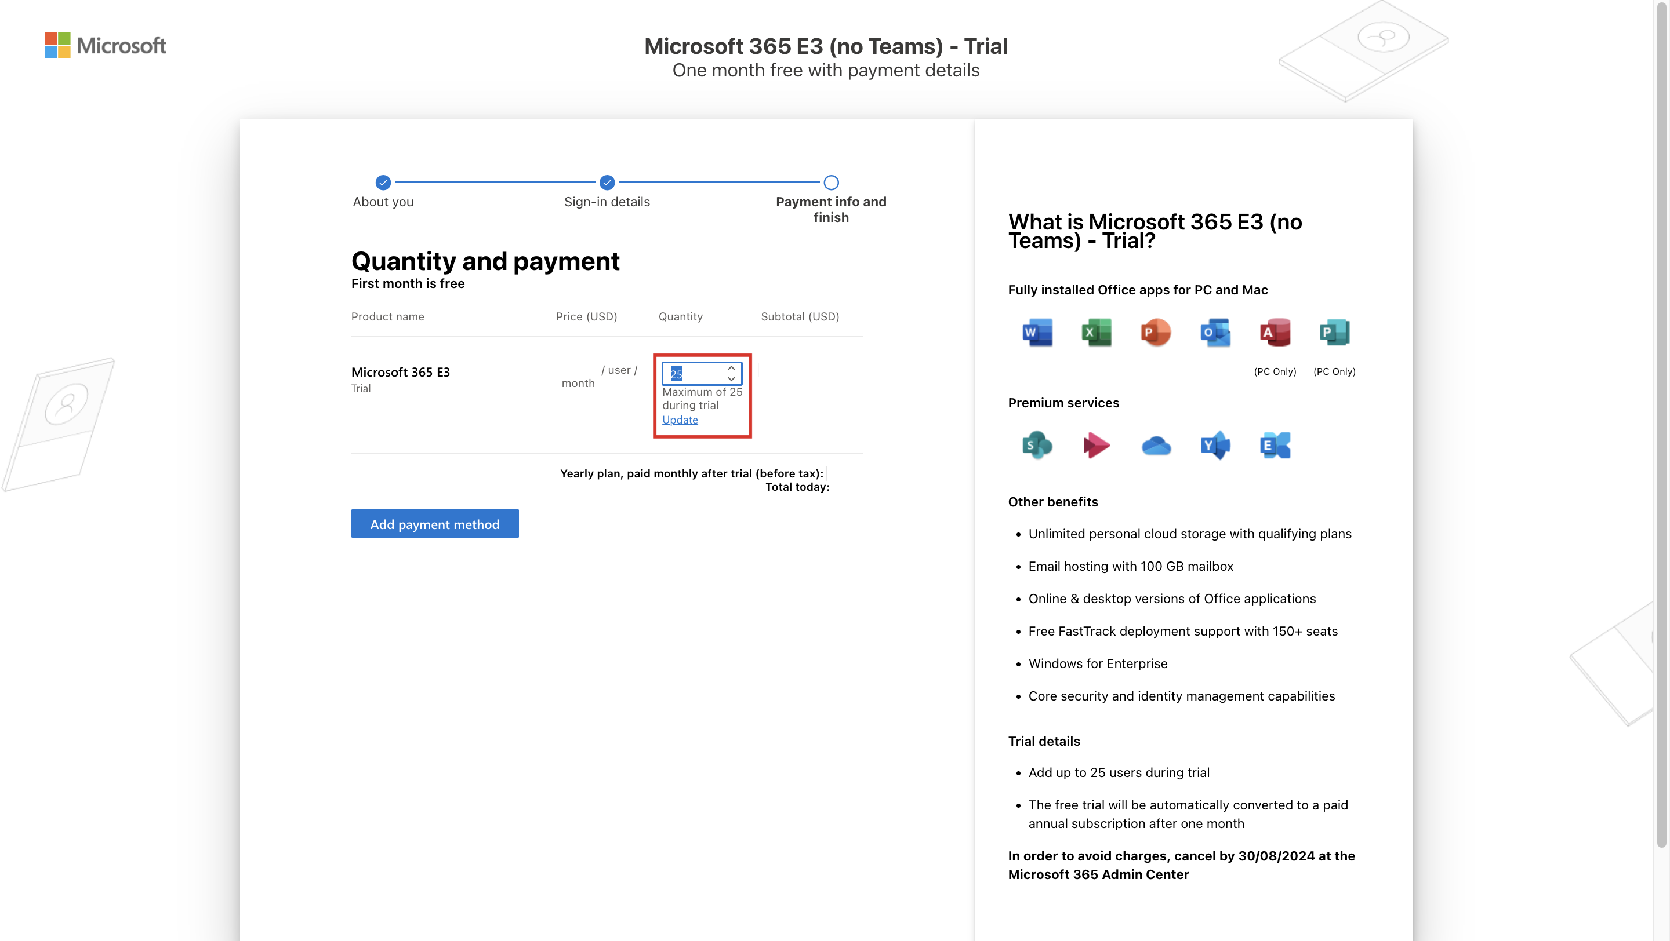Click the Yearly plan, paid monthly after trial text
The height and width of the screenshot is (941, 1670).
[x=692, y=473]
